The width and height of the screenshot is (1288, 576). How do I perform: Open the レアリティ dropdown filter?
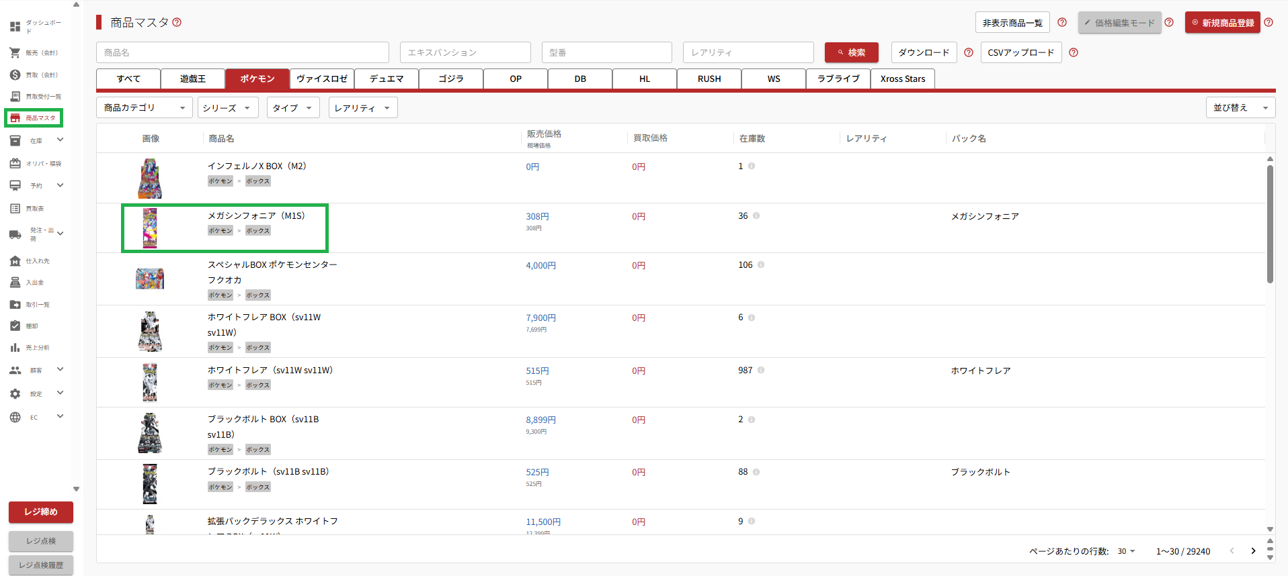coord(363,107)
